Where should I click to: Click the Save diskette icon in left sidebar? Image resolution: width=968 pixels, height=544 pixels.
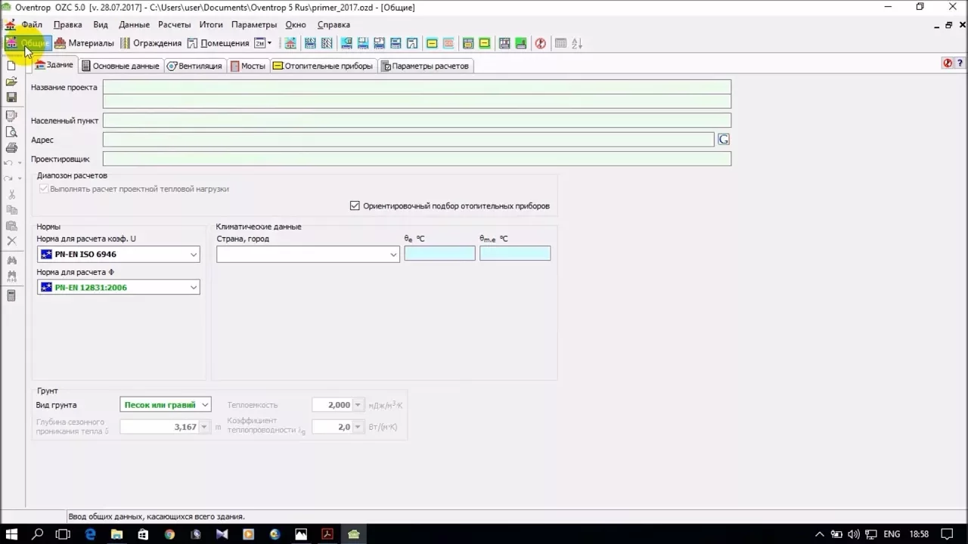(x=11, y=97)
